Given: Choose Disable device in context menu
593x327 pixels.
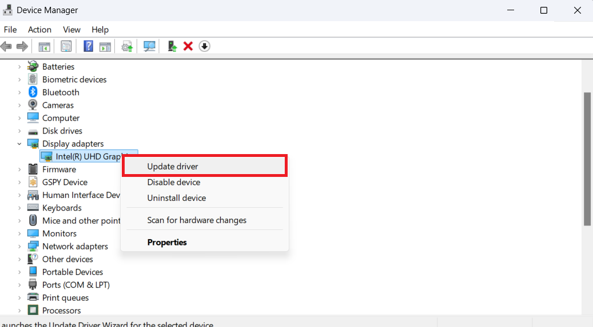Looking at the screenshot, I should coord(205,183).
